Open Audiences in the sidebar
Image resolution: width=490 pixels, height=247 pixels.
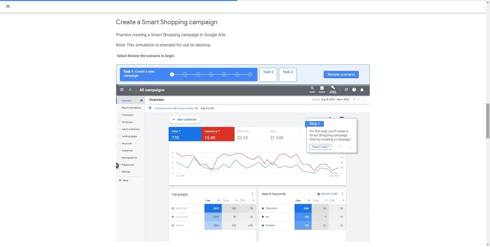click(x=127, y=151)
